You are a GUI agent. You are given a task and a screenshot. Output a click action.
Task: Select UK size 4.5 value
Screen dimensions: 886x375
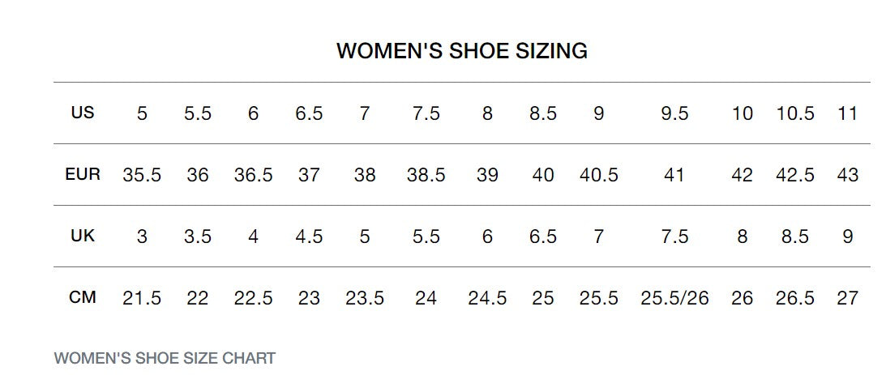point(309,237)
